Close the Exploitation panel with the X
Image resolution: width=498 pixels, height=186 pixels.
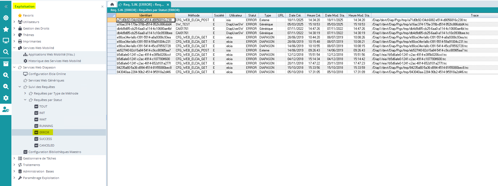tap(102, 6)
